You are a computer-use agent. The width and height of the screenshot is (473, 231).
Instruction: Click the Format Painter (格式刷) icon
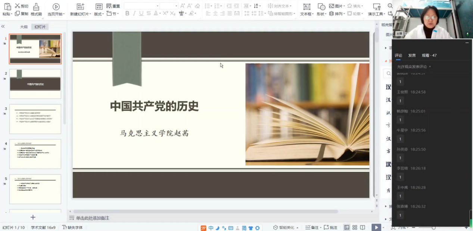click(x=36, y=7)
